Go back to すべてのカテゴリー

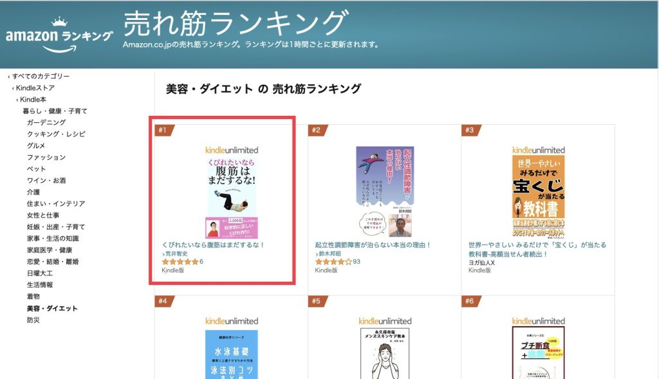pyautogui.click(x=39, y=76)
